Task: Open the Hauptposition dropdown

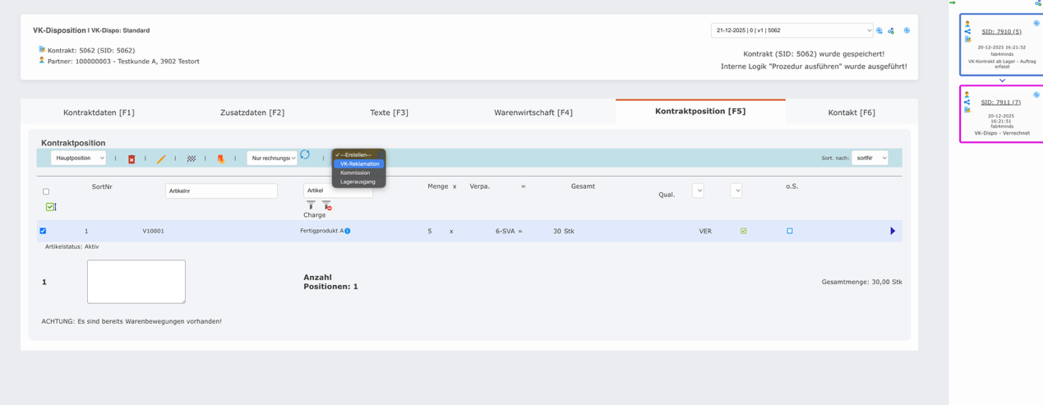Action: (79, 158)
